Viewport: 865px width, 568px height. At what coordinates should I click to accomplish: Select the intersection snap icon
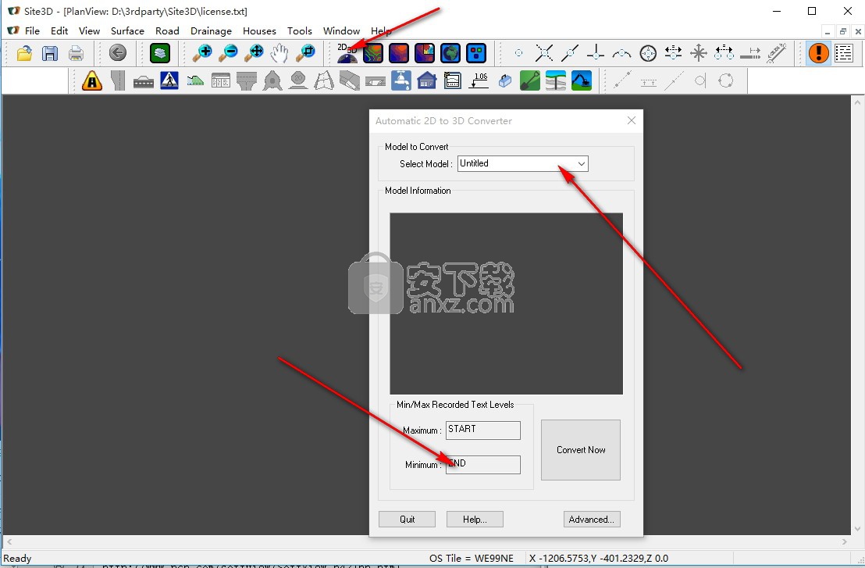click(544, 53)
